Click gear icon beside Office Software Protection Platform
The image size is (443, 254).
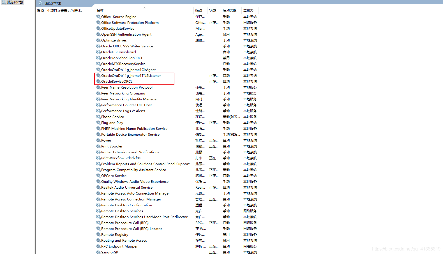click(x=98, y=22)
